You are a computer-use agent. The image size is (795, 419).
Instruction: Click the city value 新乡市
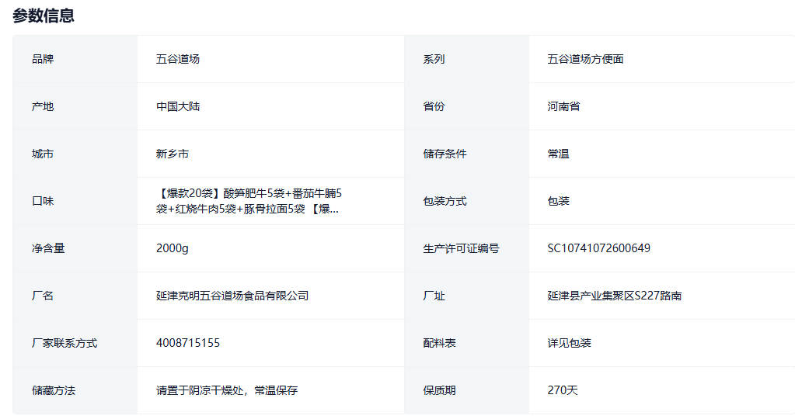click(x=173, y=154)
